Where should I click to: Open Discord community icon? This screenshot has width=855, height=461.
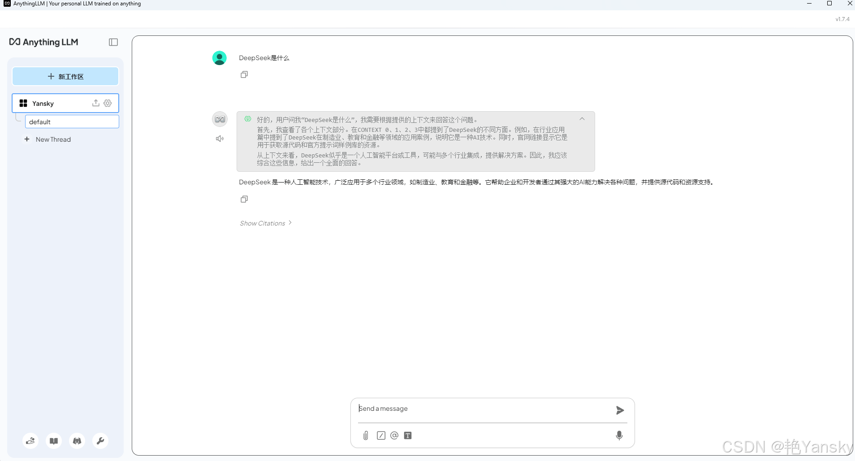(77, 441)
